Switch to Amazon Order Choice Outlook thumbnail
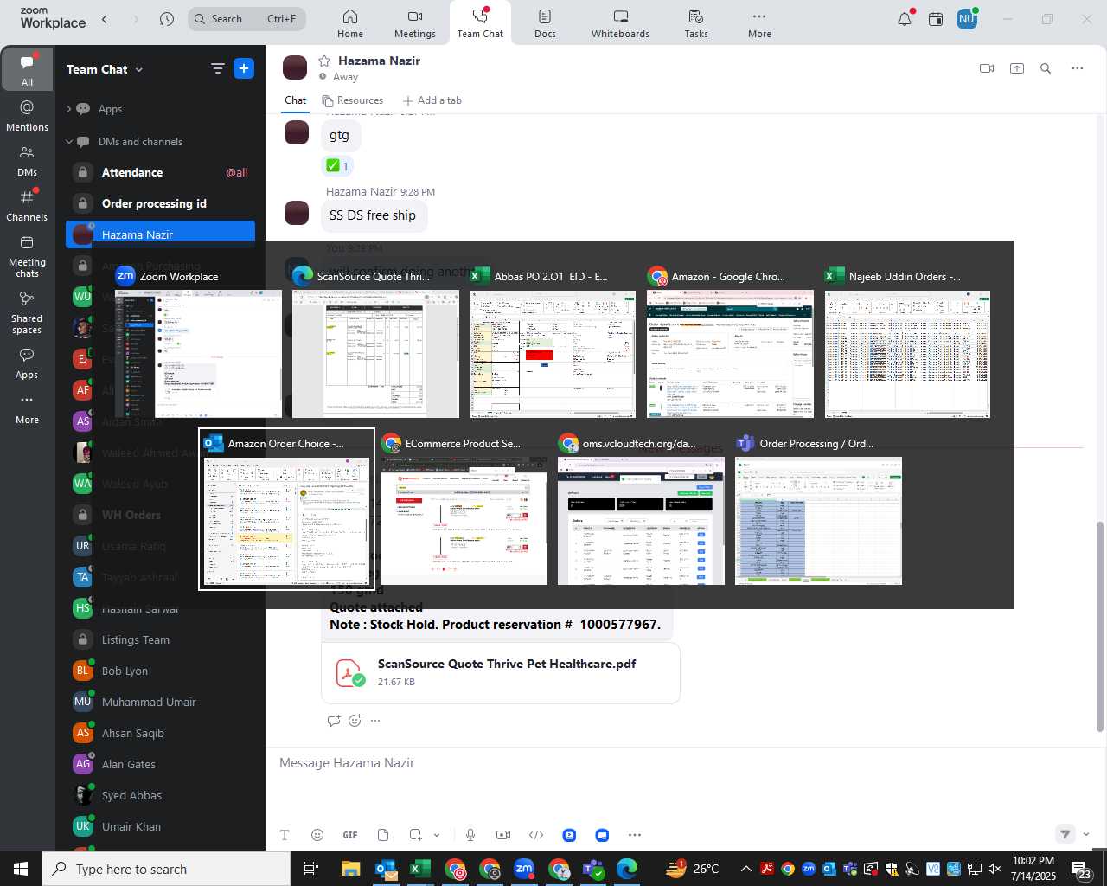This screenshot has width=1107, height=886. tap(287, 510)
